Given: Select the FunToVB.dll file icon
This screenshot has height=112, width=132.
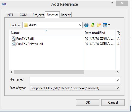Looking at the screenshot, I should [x=14, y=39].
